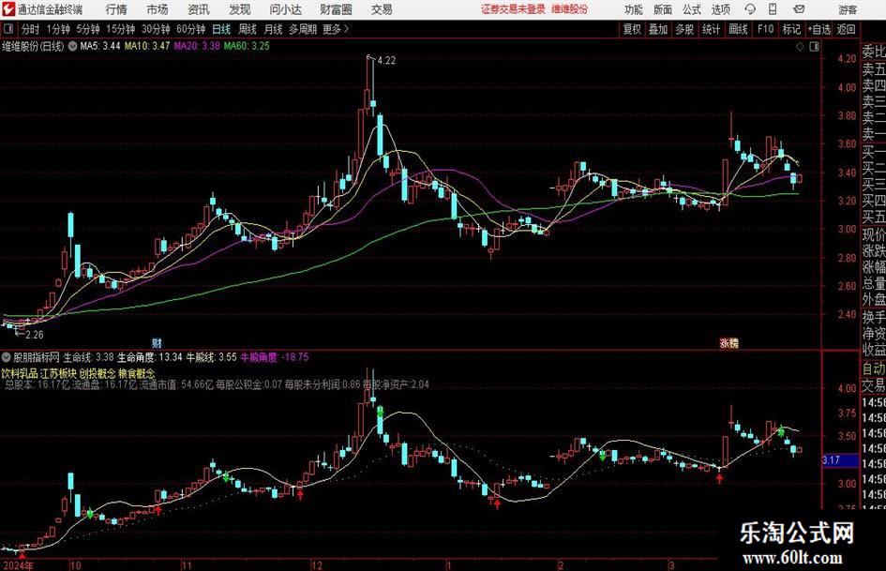Click the 返回 back button
The image size is (886, 571).
(x=846, y=29)
